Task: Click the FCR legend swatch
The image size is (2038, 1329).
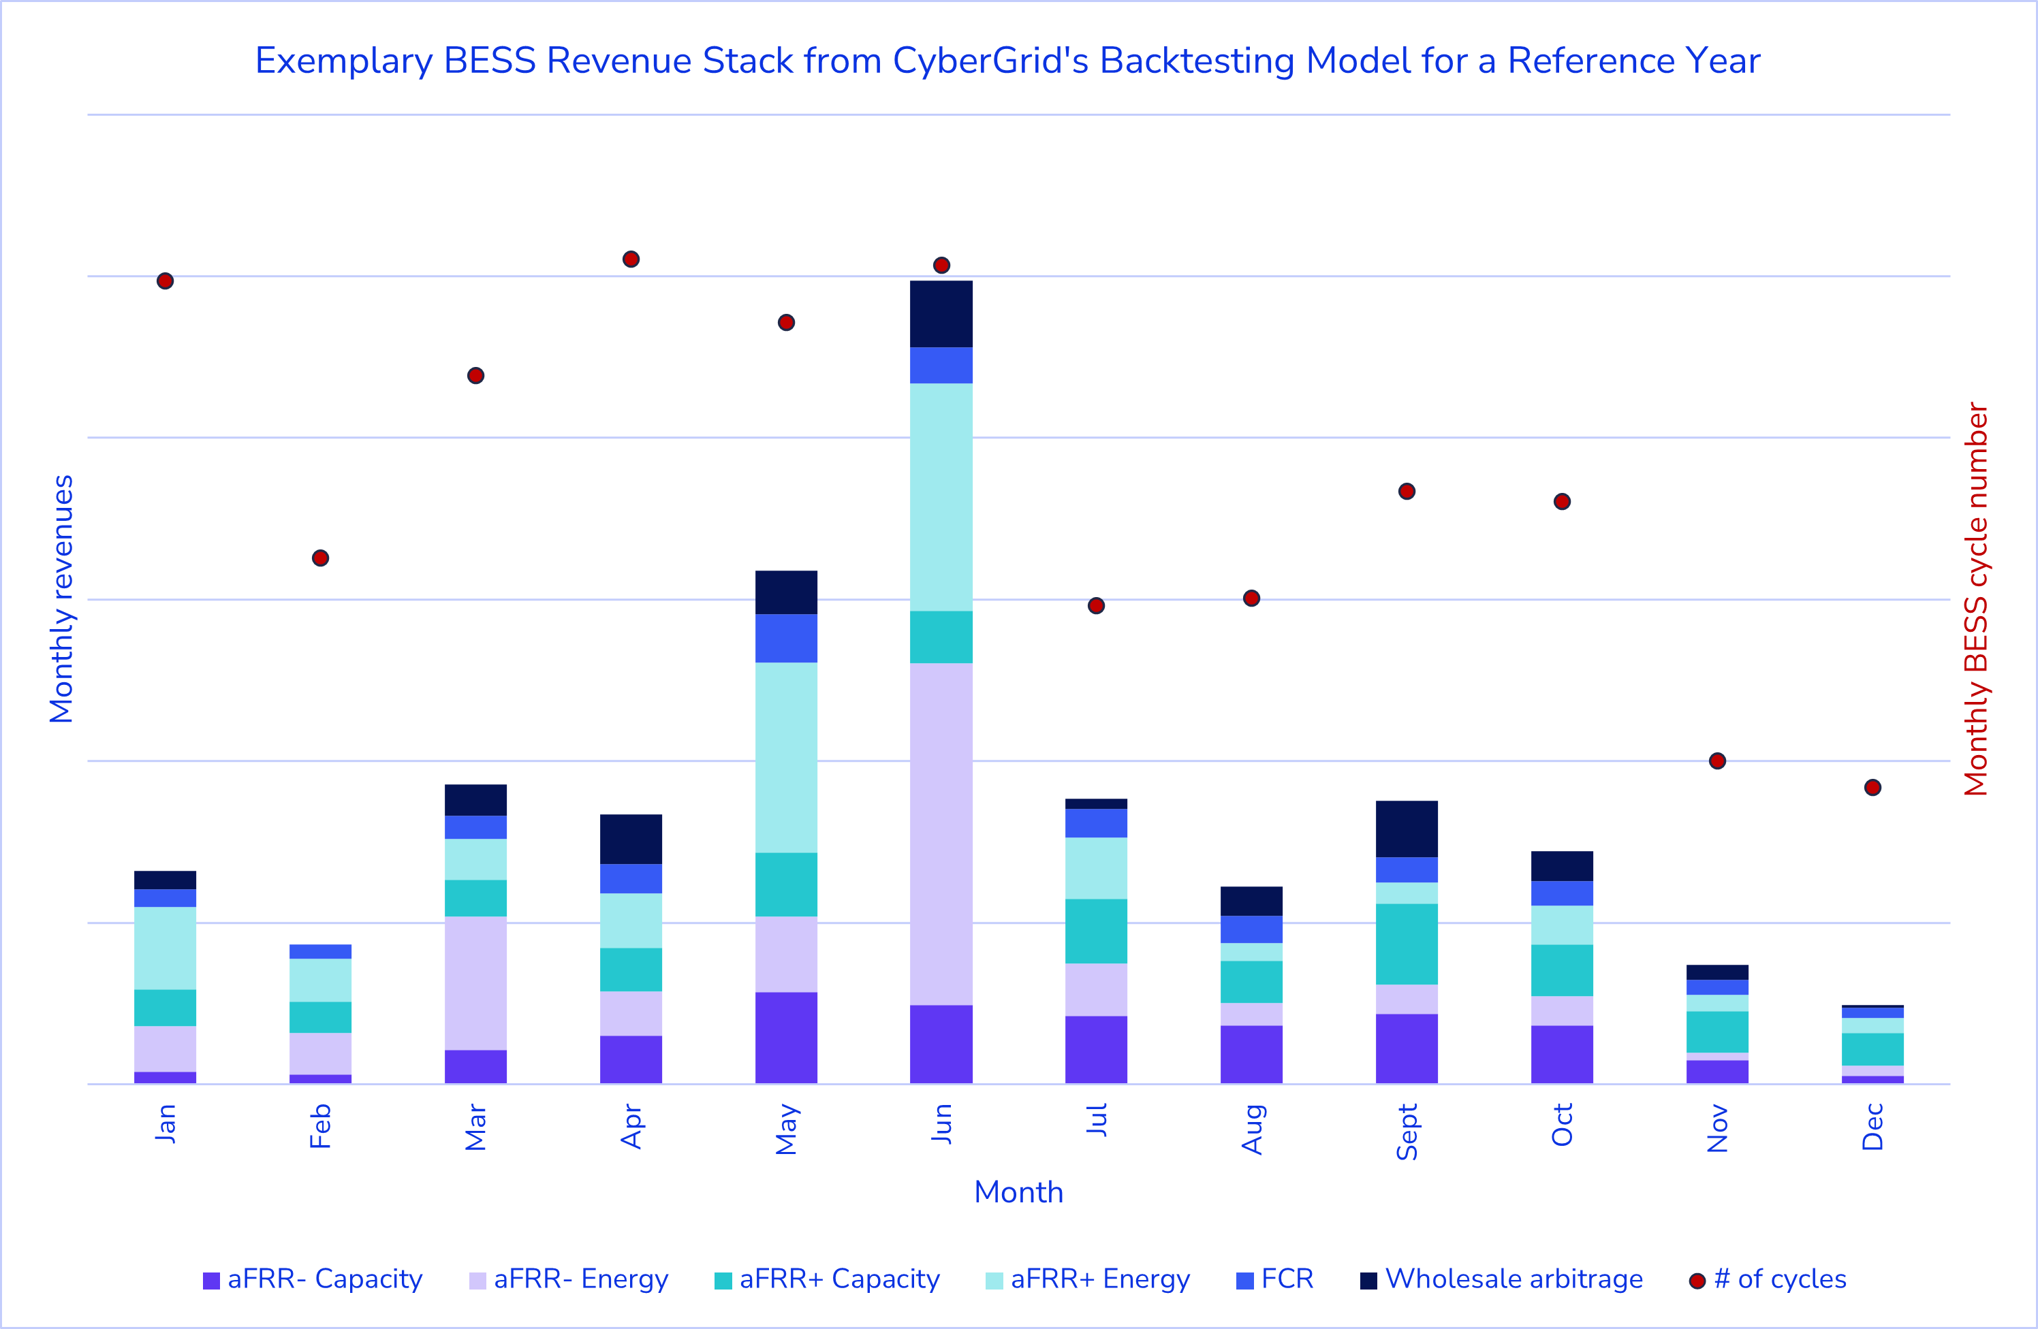Action: [1245, 1280]
